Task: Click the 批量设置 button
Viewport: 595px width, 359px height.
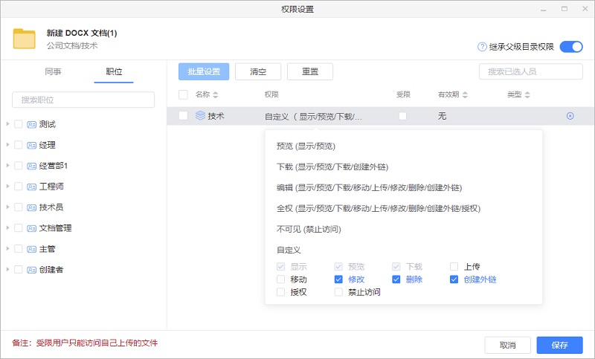Action: [x=204, y=71]
